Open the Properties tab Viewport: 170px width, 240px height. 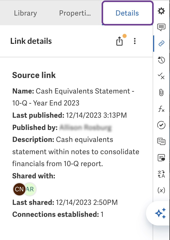tap(75, 13)
